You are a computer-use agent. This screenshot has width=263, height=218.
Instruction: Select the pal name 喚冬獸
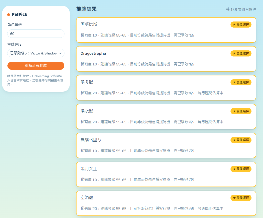coord(87,82)
